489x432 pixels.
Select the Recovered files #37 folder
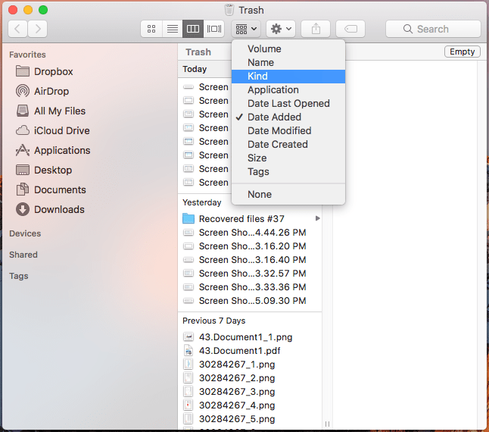pos(251,219)
